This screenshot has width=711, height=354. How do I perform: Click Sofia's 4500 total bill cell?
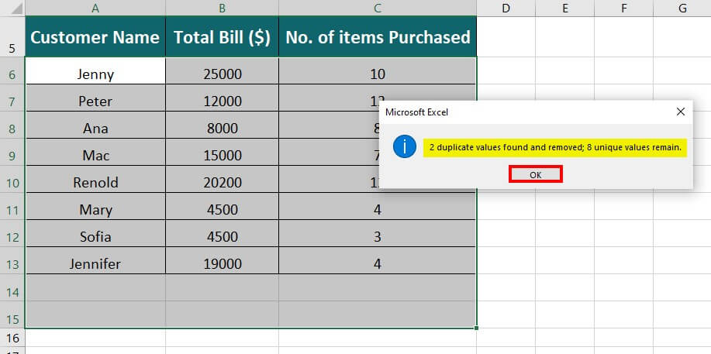click(223, 234)
